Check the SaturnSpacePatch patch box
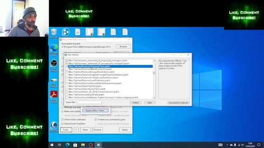 coord(67,89)
